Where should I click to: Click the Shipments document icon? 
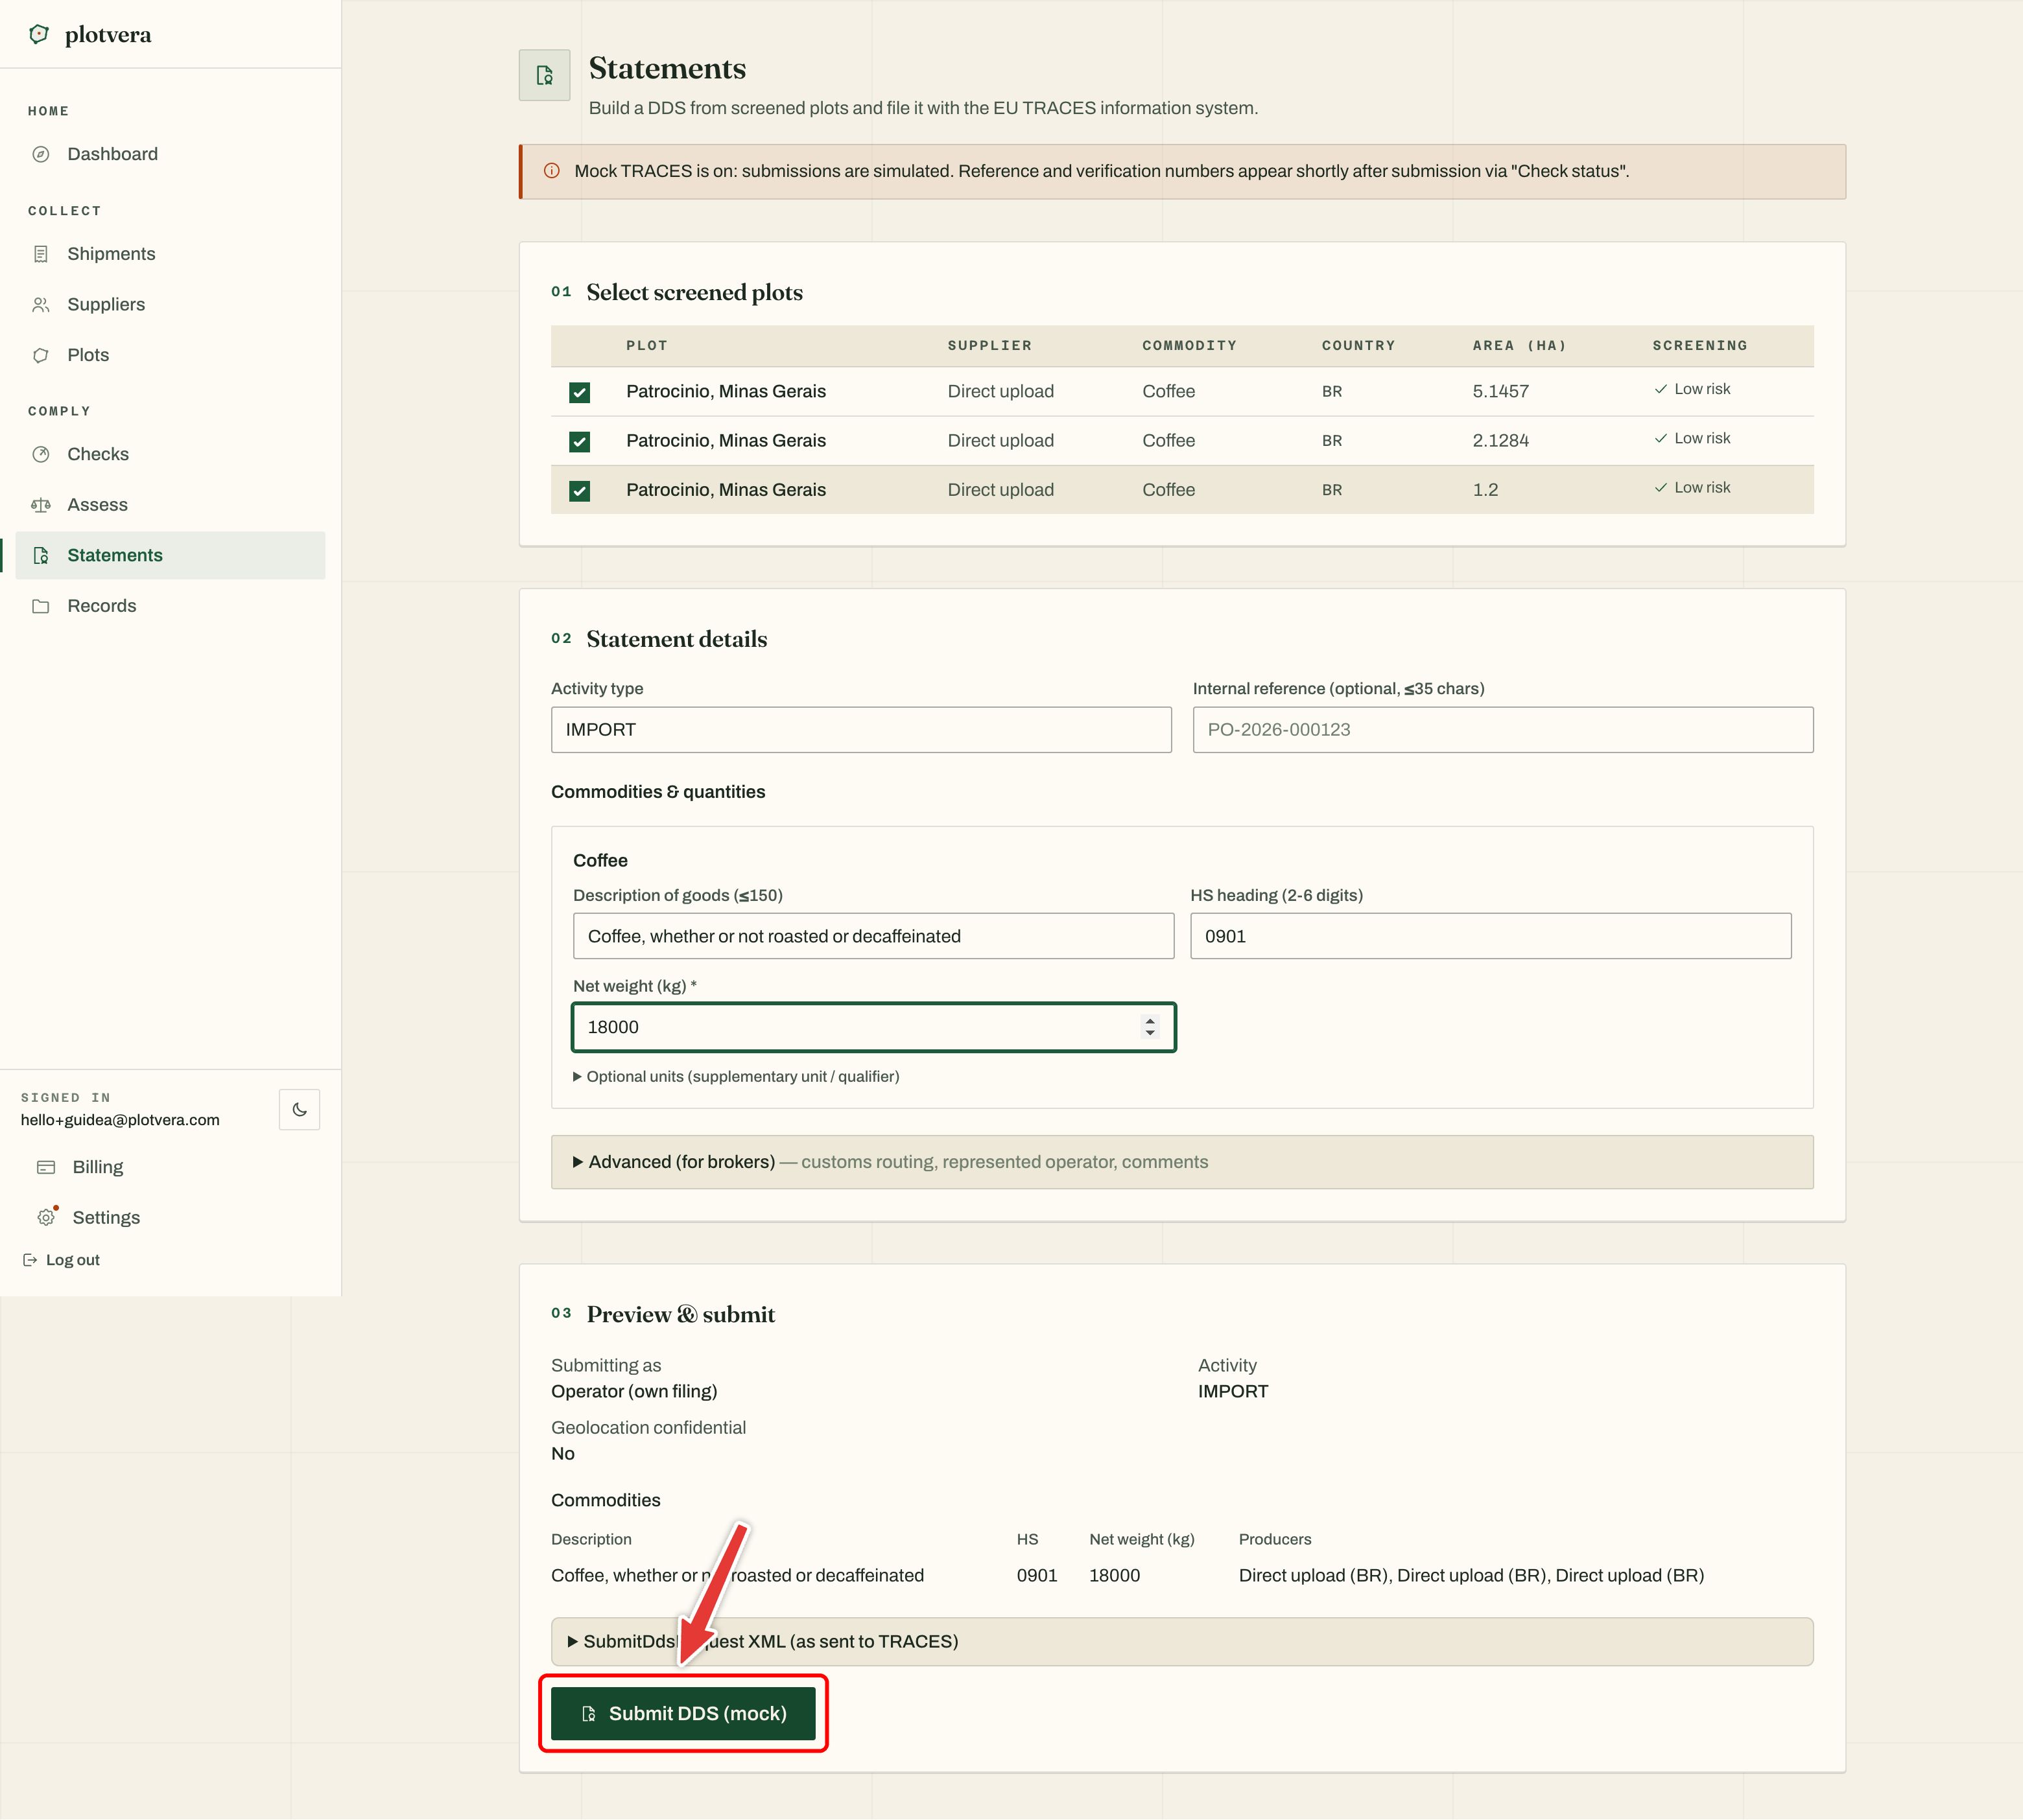[x=41, y=254]
